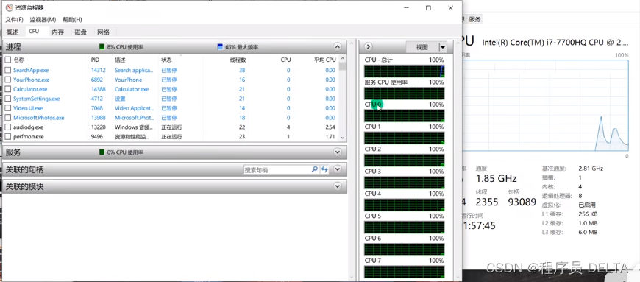
Task: Click the 2.54 average CPU value
Action: (330, 127)
